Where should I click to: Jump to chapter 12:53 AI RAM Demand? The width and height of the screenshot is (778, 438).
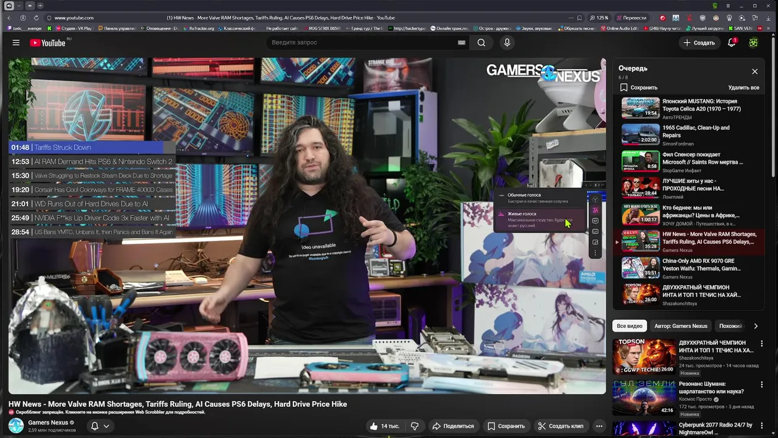click(92, 161)
